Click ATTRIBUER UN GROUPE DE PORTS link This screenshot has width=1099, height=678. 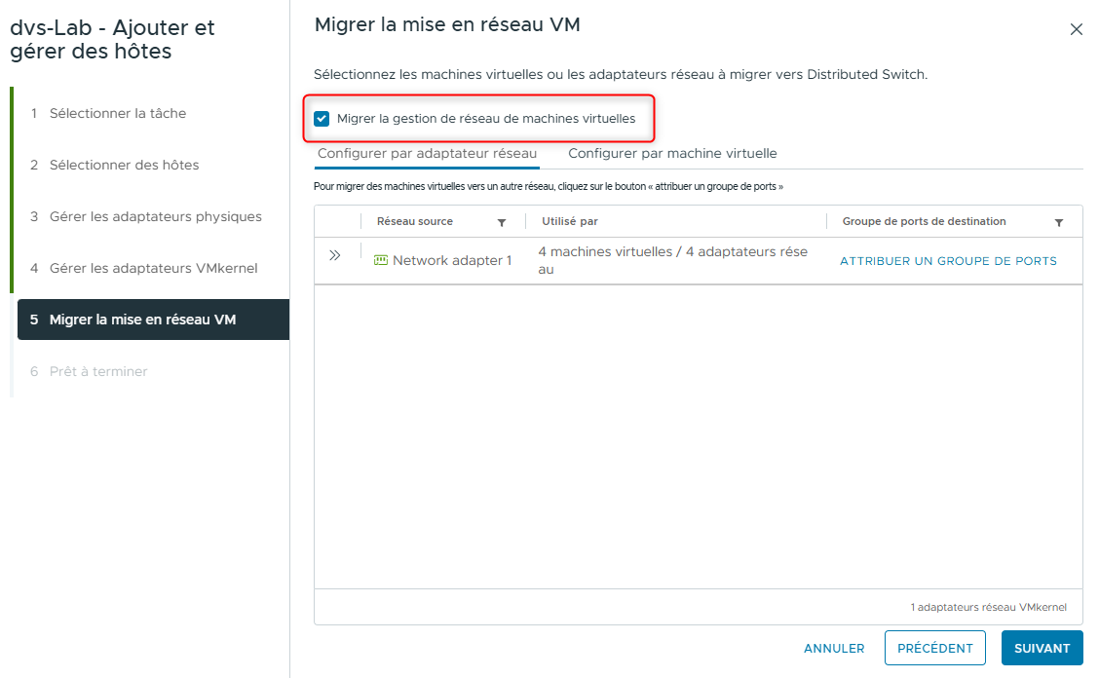948,261
